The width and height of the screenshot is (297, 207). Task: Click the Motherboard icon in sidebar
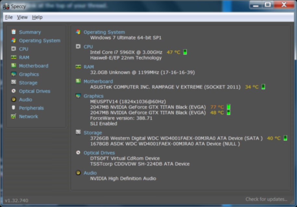[x=13, y=66]
